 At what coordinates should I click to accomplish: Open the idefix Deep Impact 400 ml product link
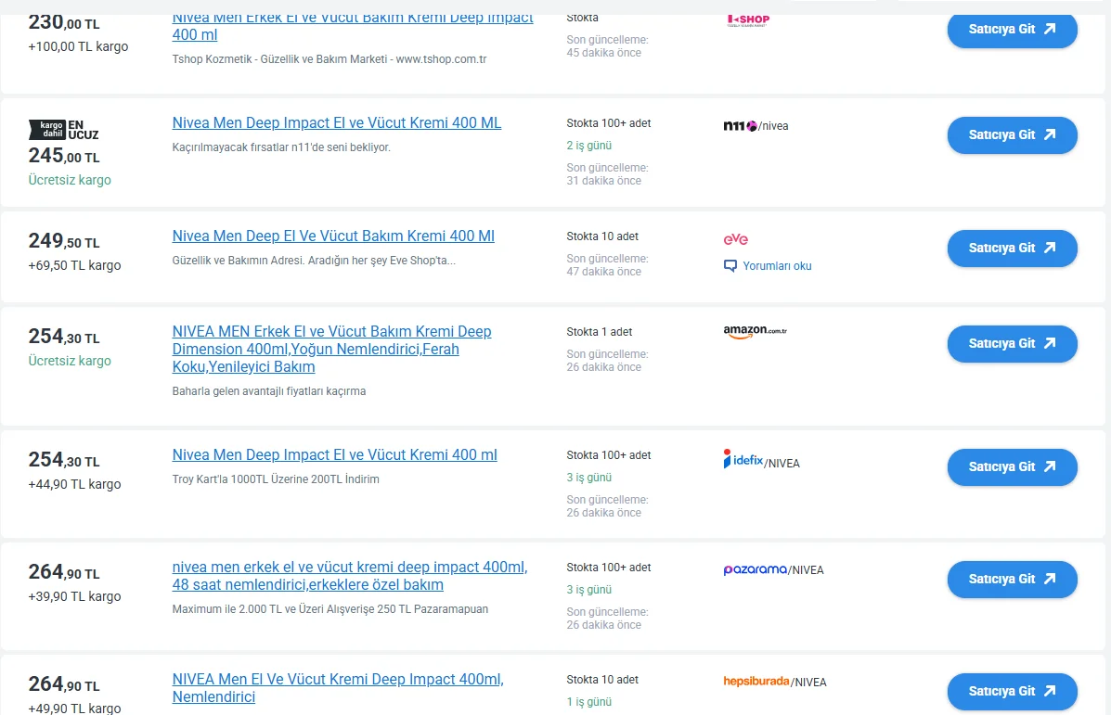click(334, 454)
